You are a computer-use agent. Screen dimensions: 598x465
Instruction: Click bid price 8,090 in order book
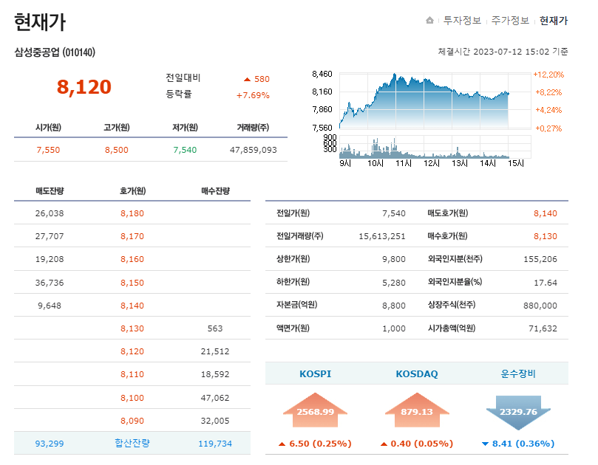pos(132,421)
